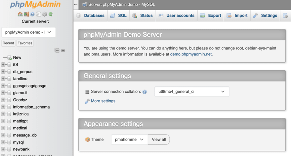Open the utf8mb4_general_ci collation dropdown

point(192,92)
